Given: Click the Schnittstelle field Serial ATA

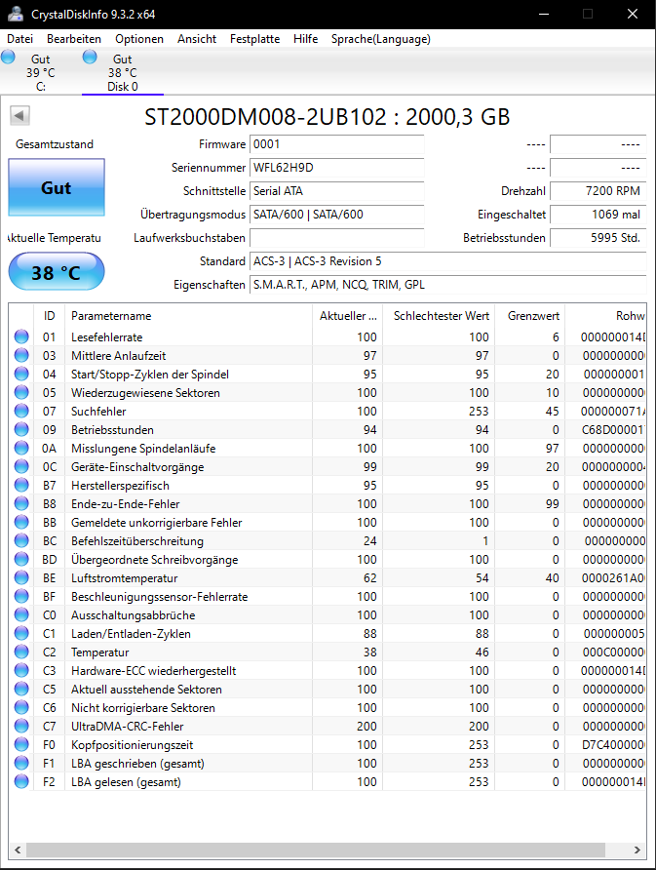Looking at the screenshot, I should point(336,191).
